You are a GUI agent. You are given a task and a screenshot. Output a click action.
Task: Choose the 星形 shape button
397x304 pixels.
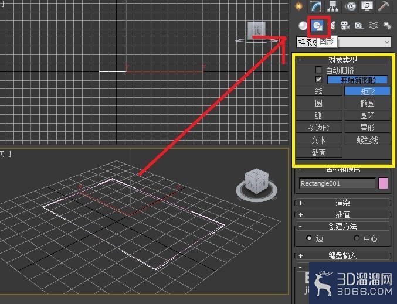point(368,128)
